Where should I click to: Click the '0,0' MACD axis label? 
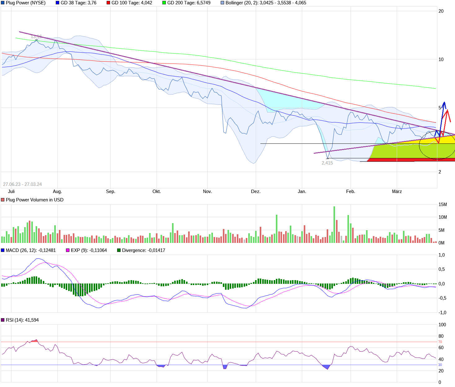pyautogui.click(x=442, y=284)
